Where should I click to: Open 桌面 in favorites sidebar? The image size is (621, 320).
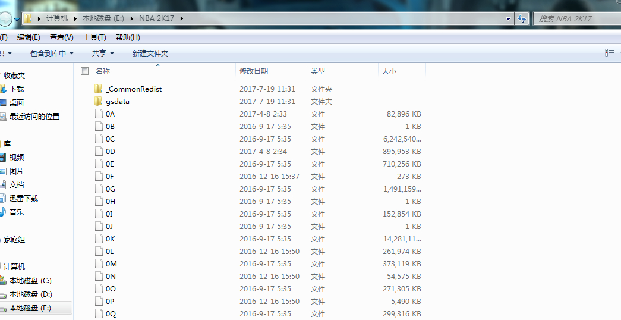click(17, 103)
